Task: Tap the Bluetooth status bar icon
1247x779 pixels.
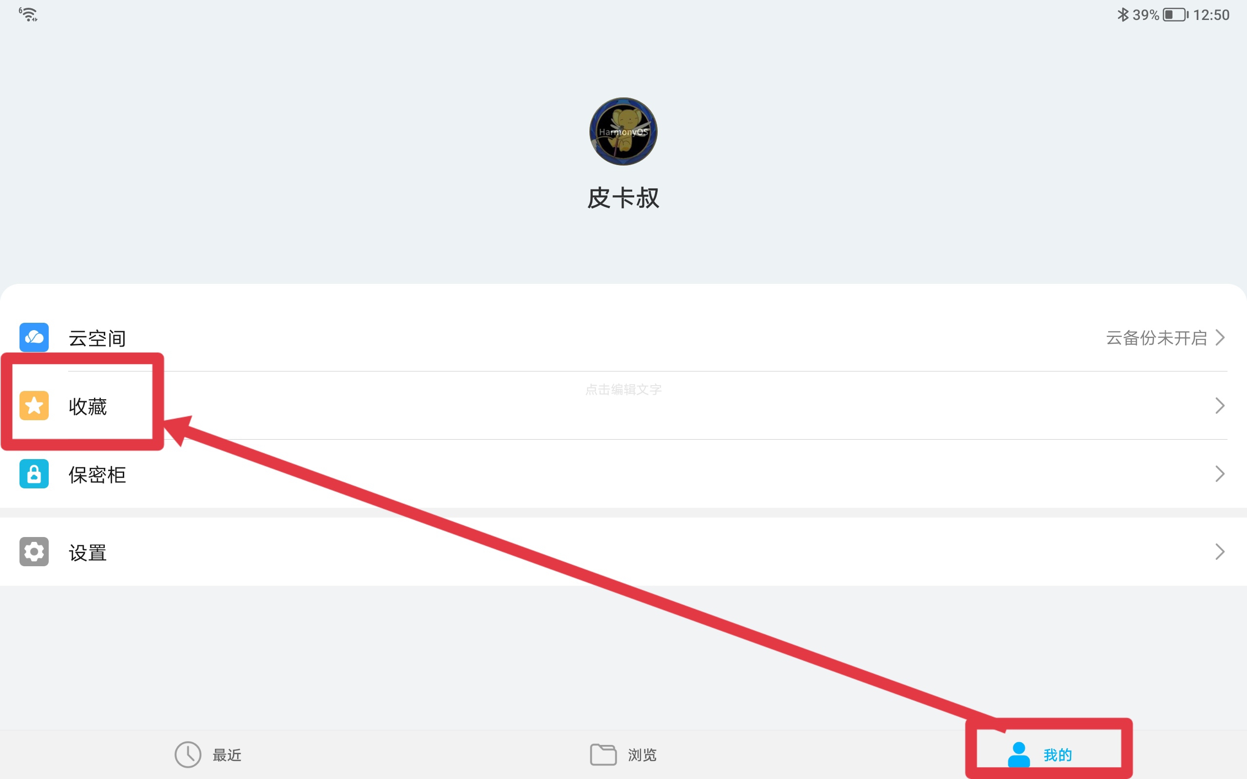Action: (x=1122, y=15)
